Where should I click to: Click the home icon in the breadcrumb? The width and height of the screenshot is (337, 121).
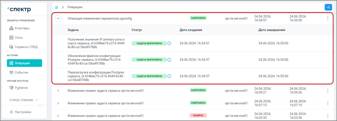[x=56, y=7]
